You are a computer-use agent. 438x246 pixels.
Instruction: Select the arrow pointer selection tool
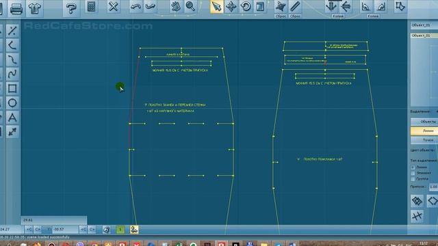(x=216, y=6)
